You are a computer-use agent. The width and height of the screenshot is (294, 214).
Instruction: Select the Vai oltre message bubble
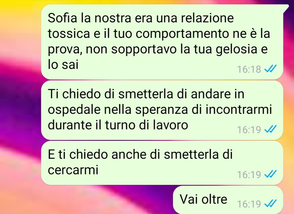click(228, 200)
